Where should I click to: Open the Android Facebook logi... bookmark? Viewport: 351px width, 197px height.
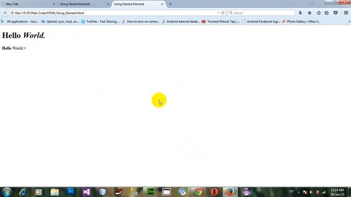pyautogui.click(x=261, y=21)
